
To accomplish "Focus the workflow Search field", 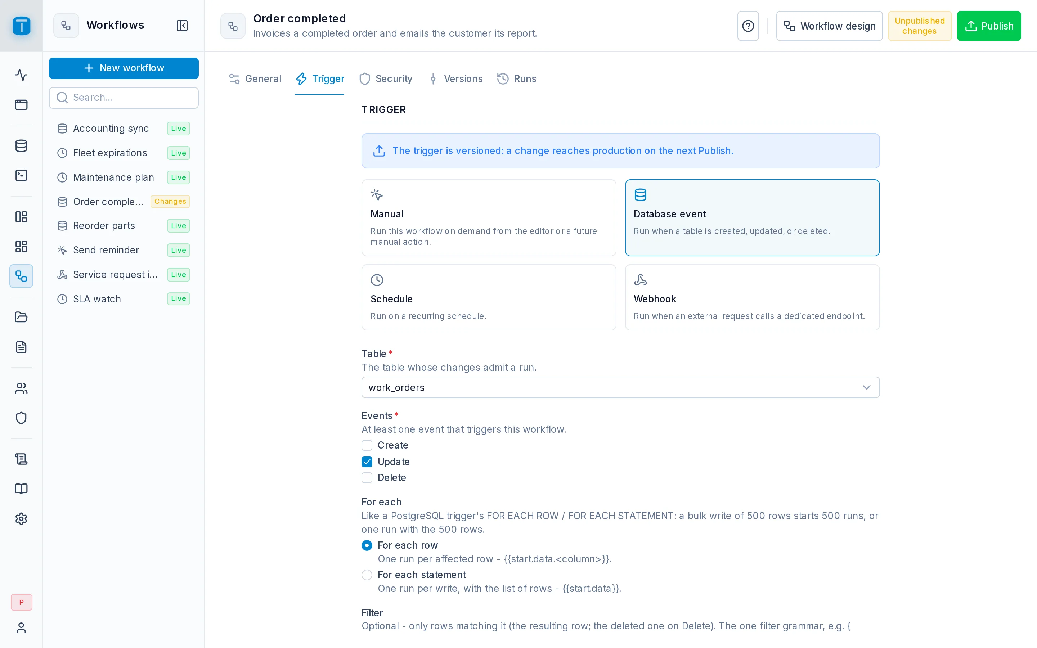I will (x=124, y=98).
